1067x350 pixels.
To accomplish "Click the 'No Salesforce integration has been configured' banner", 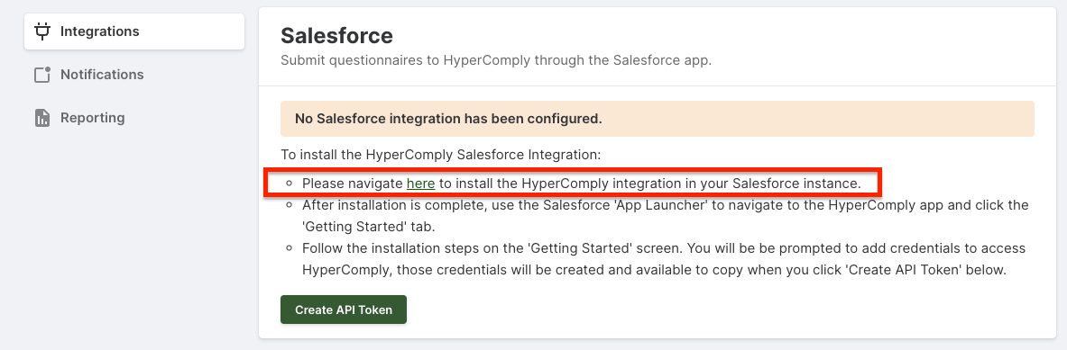I will pos(658,119).
